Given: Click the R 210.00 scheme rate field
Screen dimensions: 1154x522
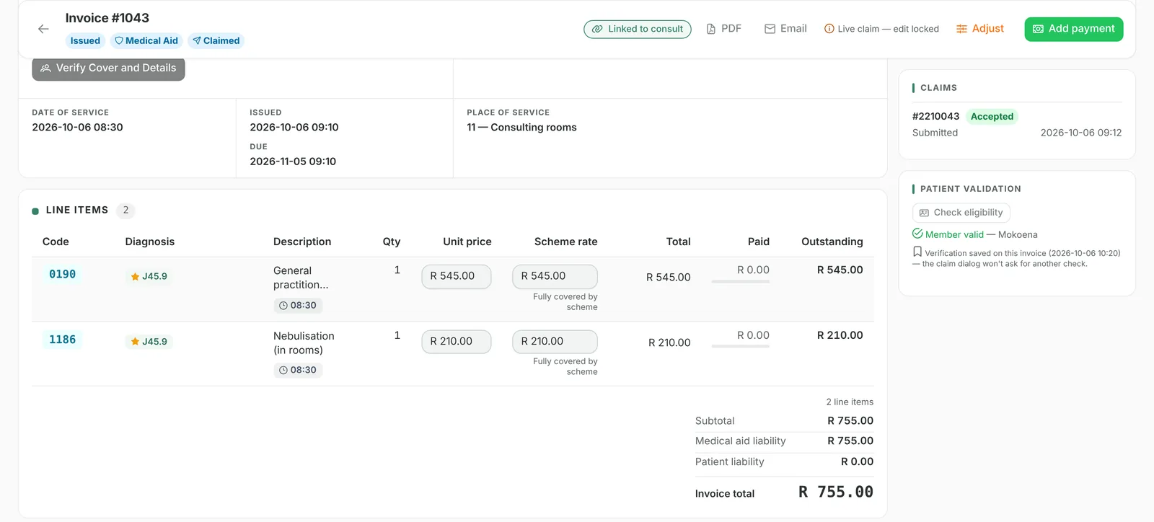Looking at the screenshot, I should pos(555,342).
